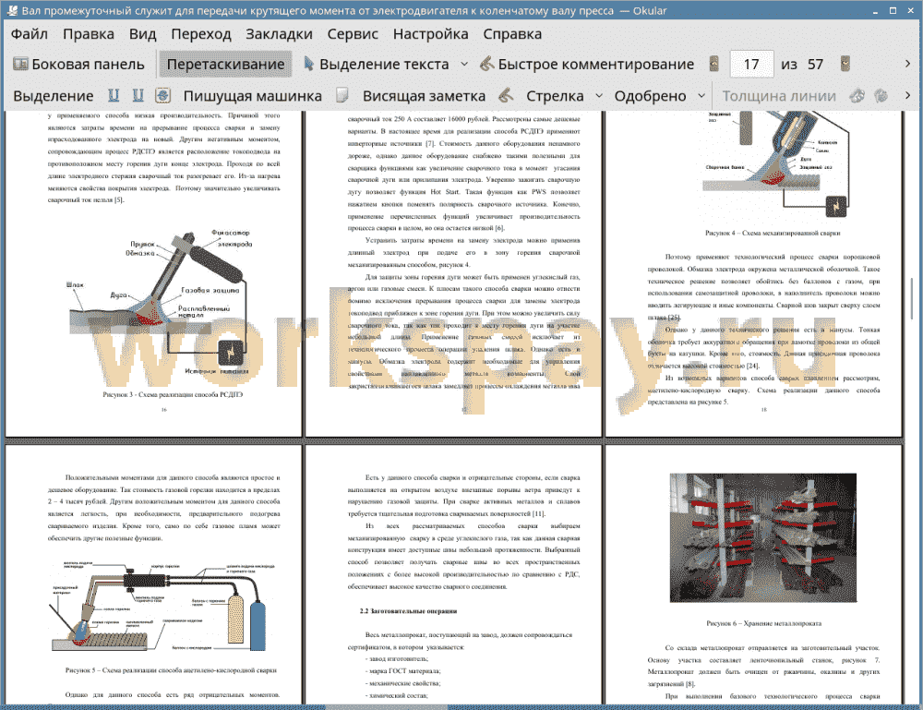Click the caption Рисунок 6 – Хранение металлопроката
The width and height of the screenshot is (923, 710).
pyautogui.click(x=763, y=623)
